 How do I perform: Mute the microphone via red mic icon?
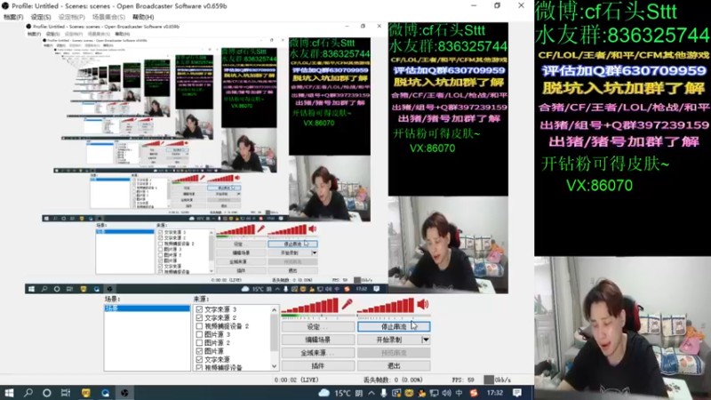point(348,304)
